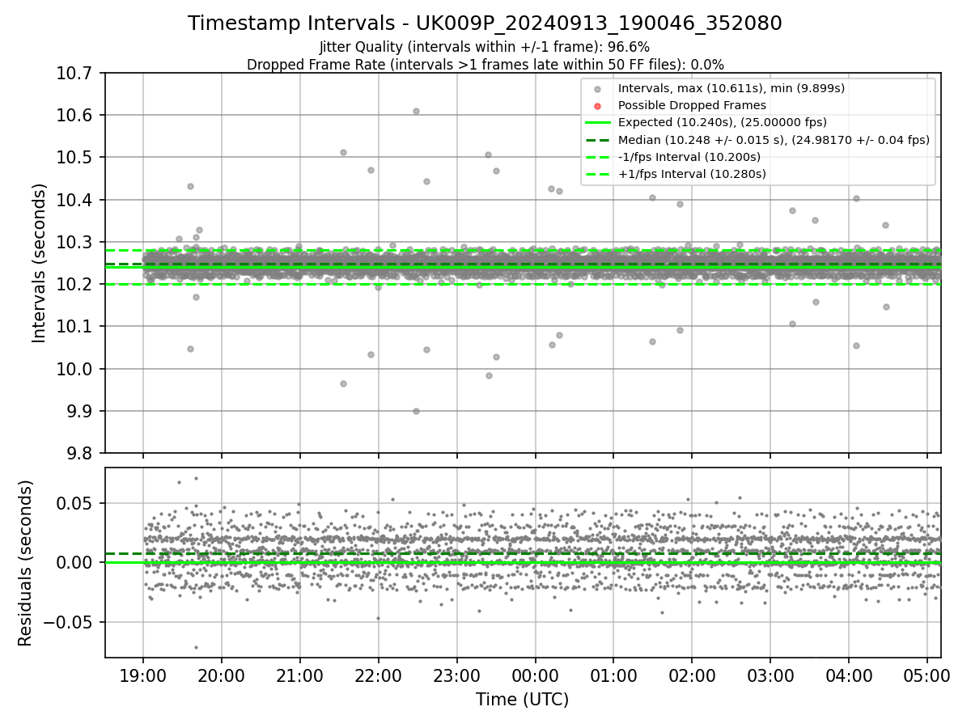Click the red dot marker beside Possible Dropped Frames
The width and height of the screenshot is (971, 728).
coord(597,105)
